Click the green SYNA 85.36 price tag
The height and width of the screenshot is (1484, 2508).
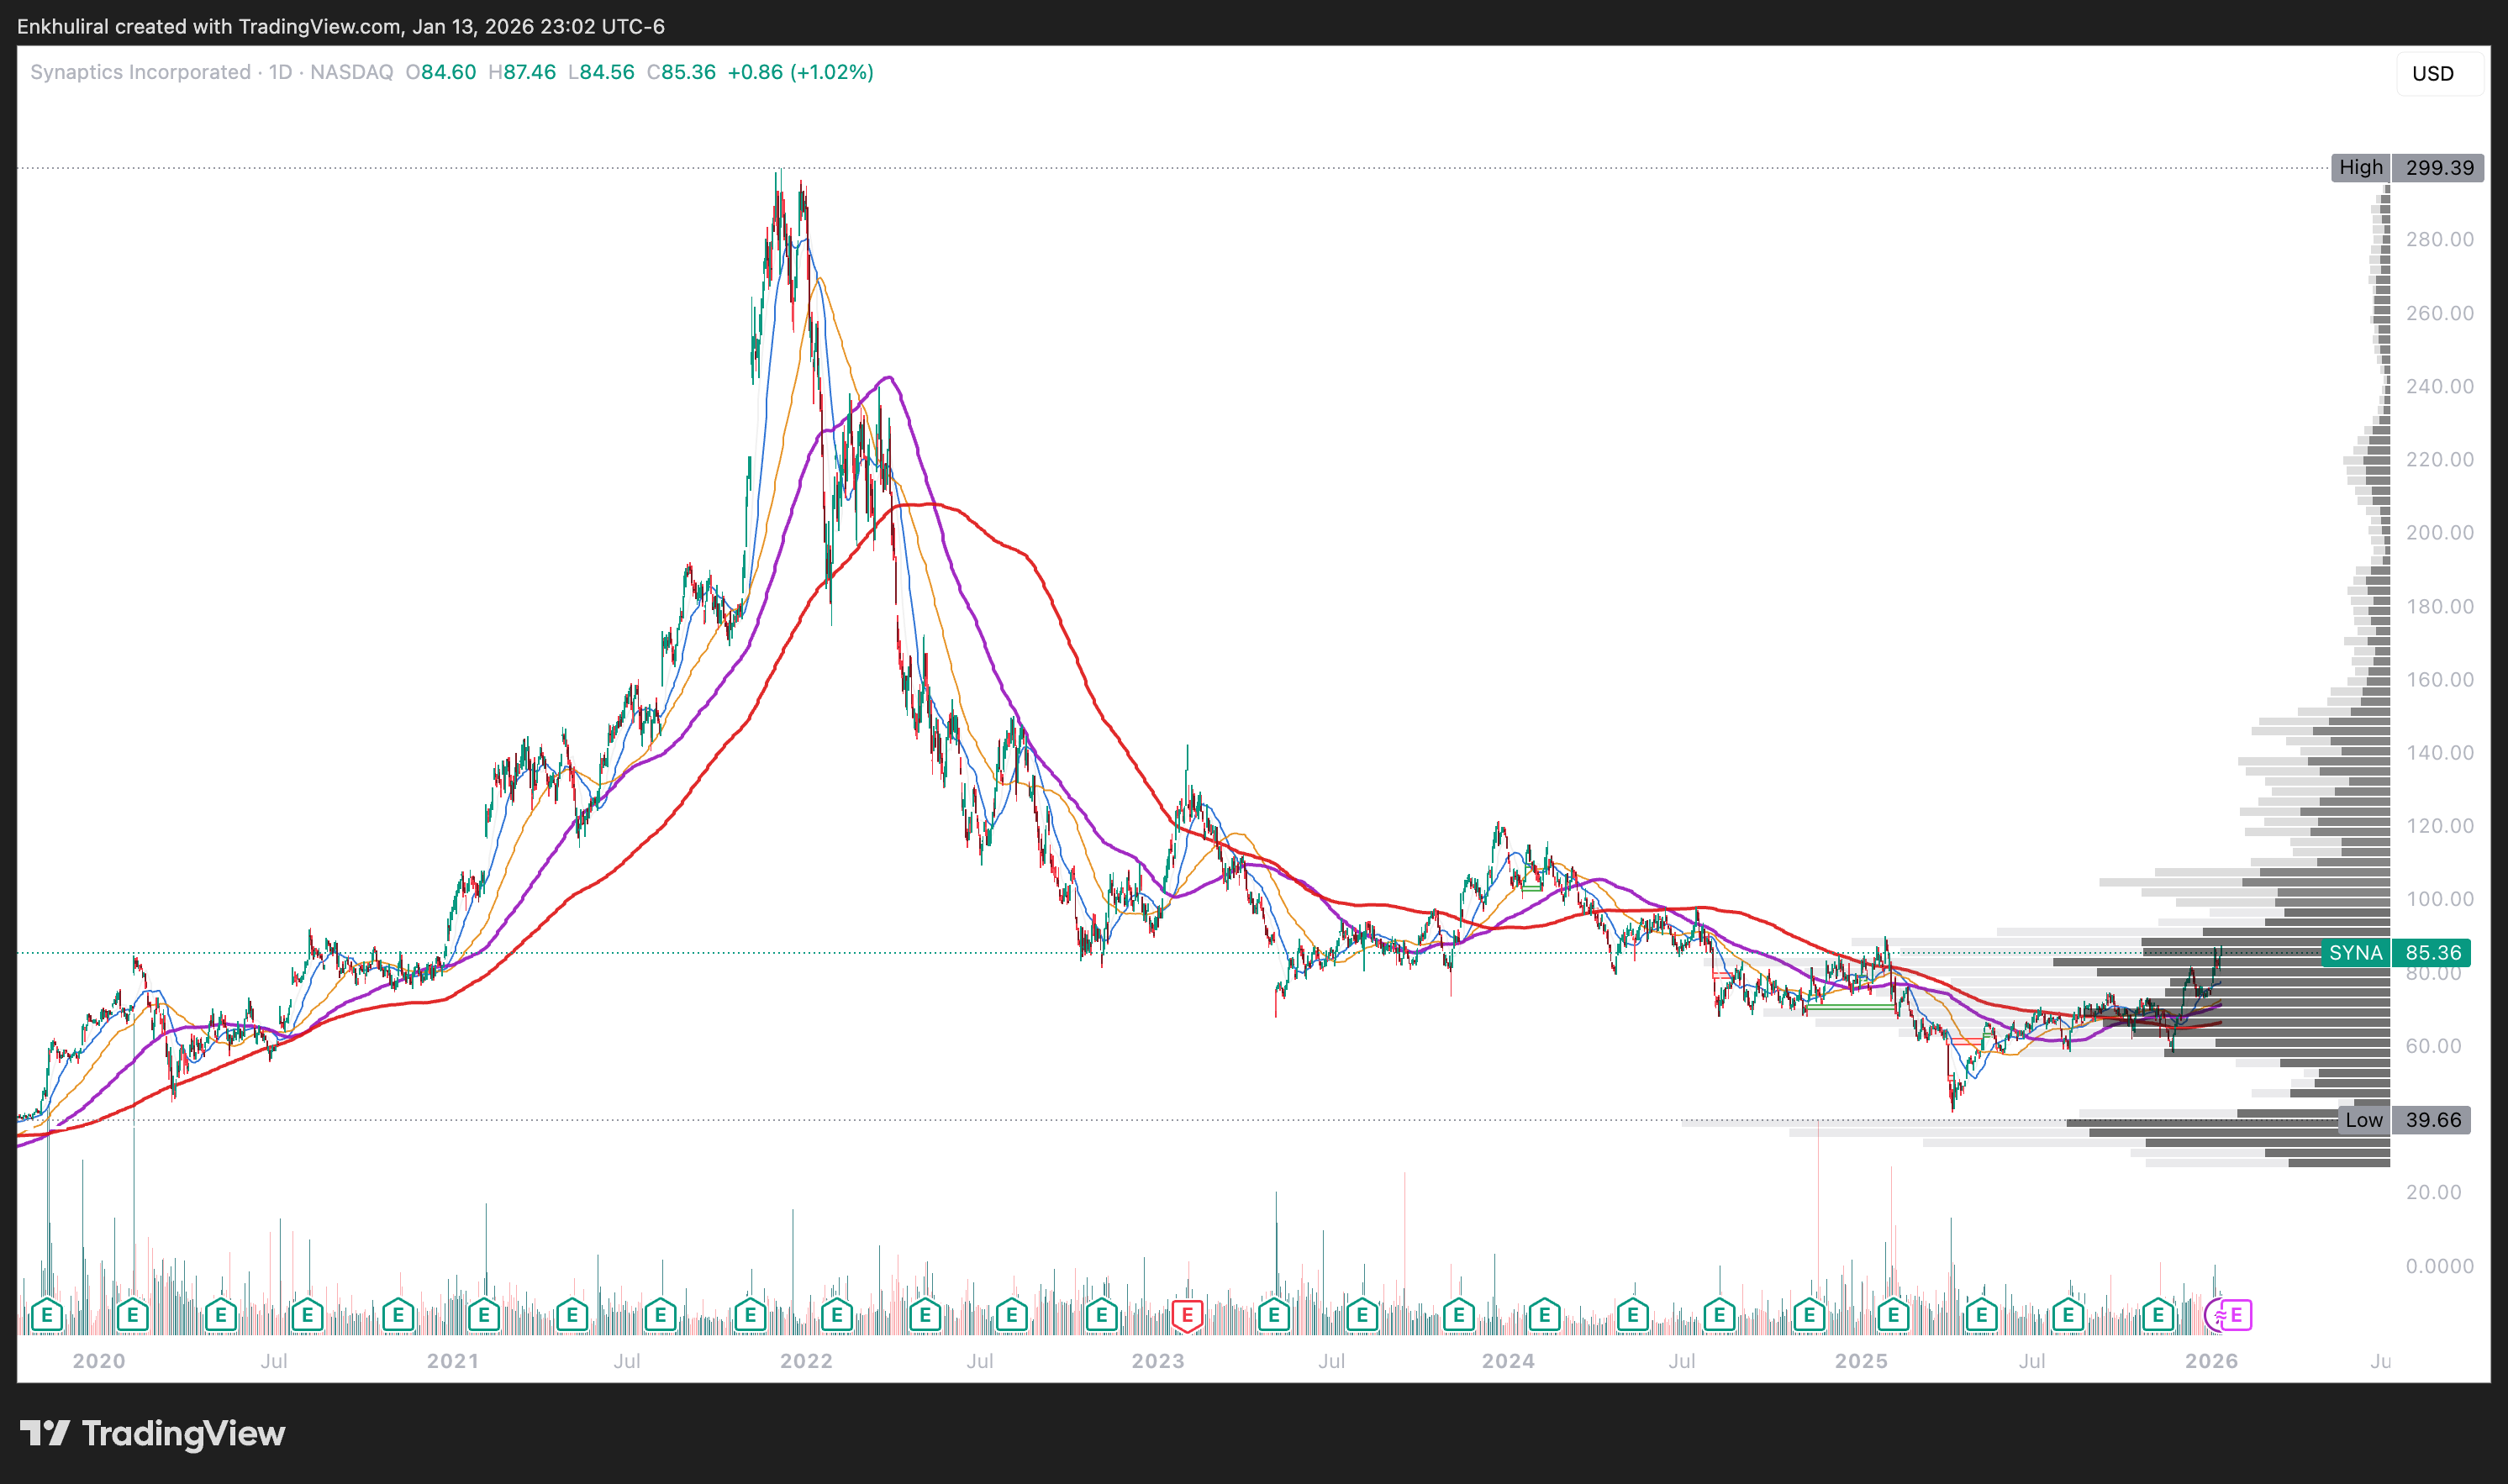point(2395,953)
